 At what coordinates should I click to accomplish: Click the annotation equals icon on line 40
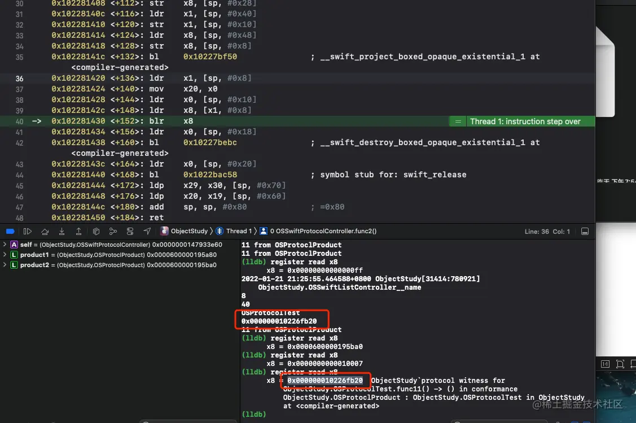point(458,121)
